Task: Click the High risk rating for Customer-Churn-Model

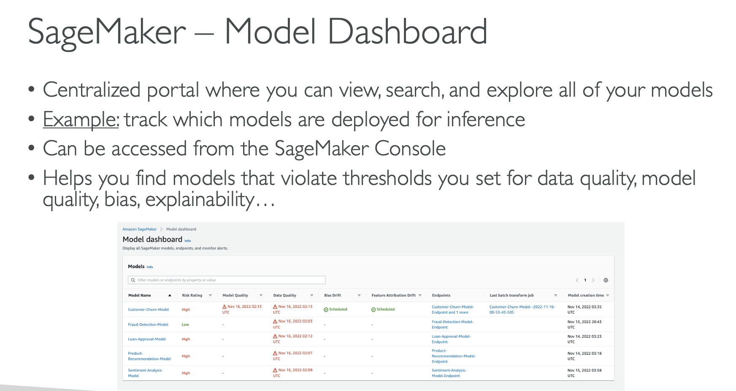Action: [186, 310]
